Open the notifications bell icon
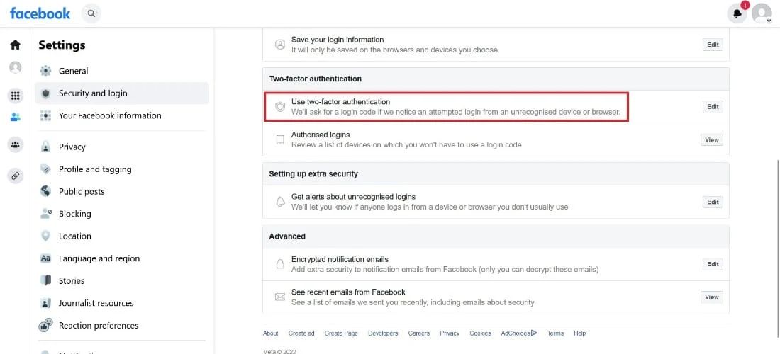Screen dimensions: 780x354 click(x=737, y=13)
